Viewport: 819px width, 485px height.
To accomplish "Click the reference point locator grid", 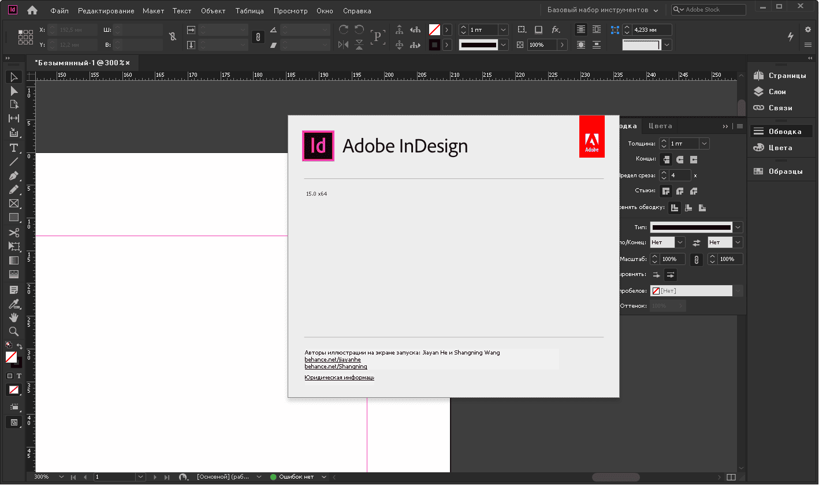I will pos(25,37).
